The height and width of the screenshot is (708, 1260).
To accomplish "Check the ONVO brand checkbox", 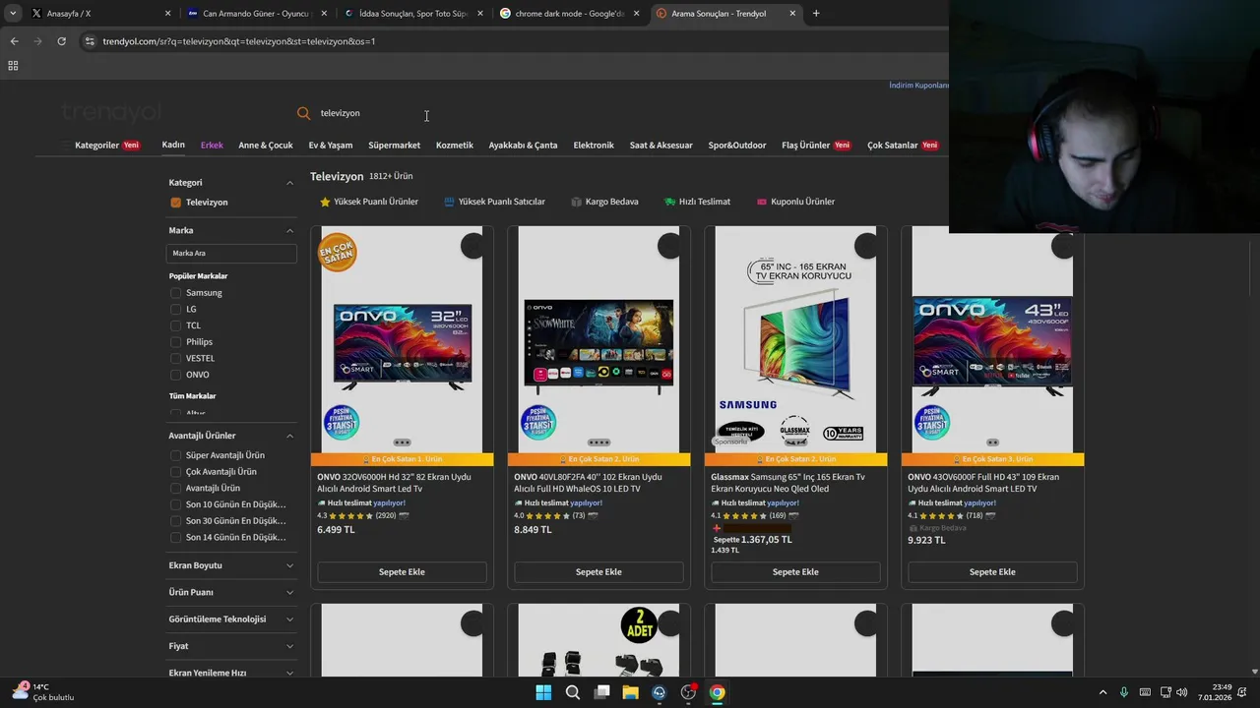I will click(175, 375).
